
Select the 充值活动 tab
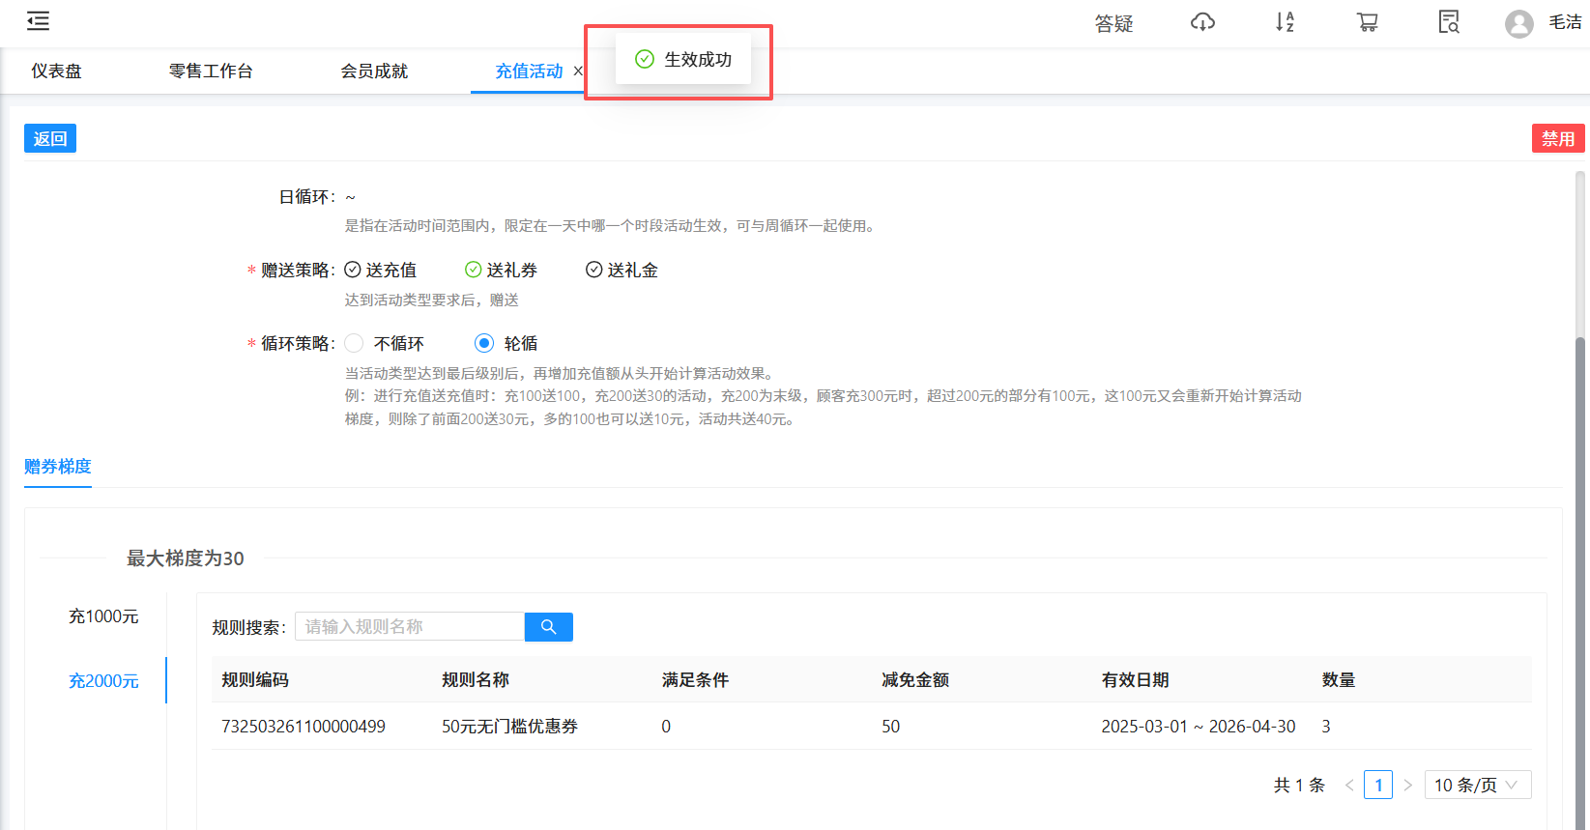529,71
